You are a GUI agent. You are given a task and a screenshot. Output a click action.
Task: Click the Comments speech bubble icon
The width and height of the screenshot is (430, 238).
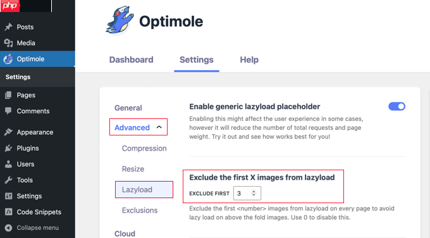[8, 111]
